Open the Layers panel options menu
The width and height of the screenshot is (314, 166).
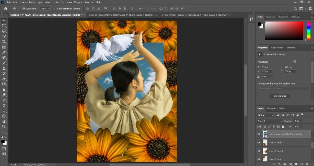pyautogui.click(x=312, y=108)
